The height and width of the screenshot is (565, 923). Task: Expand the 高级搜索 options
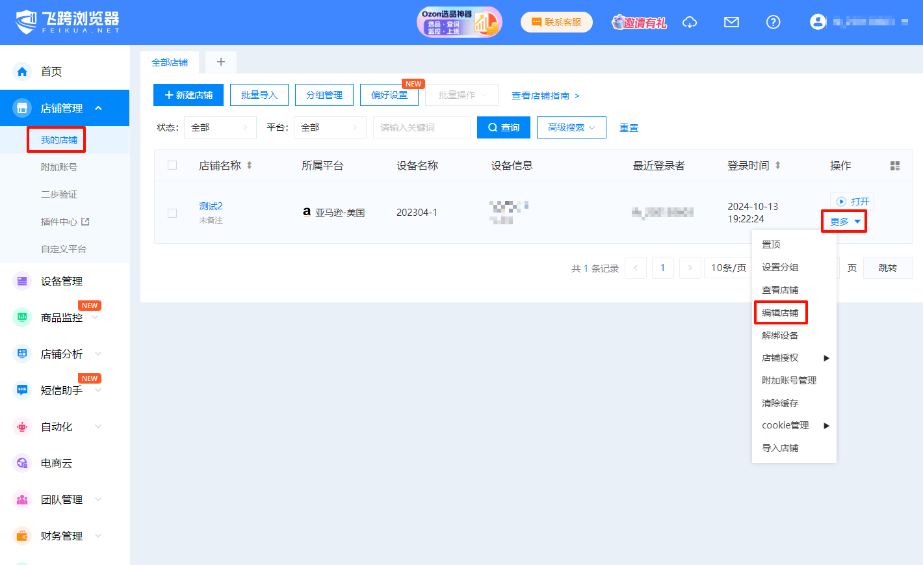pyautogui.click(x=571, y=127)
